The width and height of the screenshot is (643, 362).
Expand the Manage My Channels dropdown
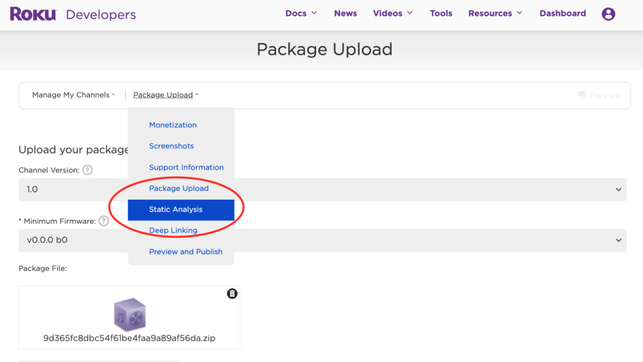pos(73,95)
